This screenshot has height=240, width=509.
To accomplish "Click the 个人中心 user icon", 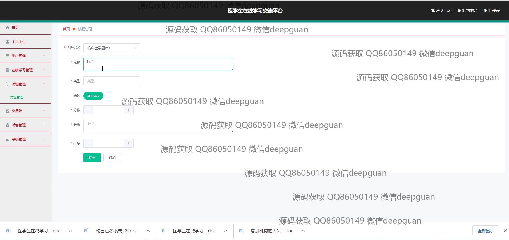I will click(7, 42).
